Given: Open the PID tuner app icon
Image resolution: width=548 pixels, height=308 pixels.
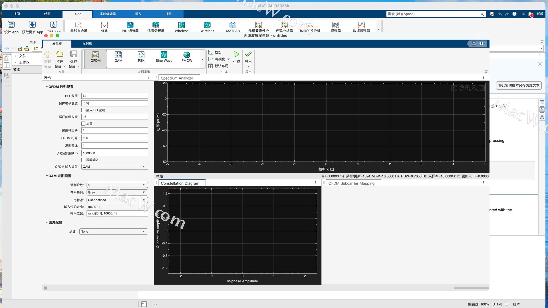Looking at the screenshot, I should (x=130, y=25).
